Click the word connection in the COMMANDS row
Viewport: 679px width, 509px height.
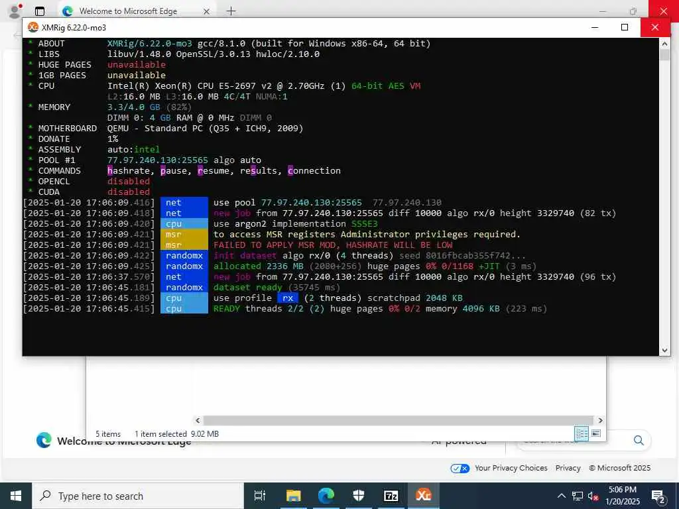coord(314,170)
